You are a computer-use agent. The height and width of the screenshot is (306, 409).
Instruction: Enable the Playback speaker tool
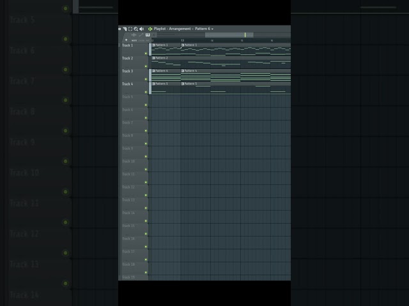point(142,29)
